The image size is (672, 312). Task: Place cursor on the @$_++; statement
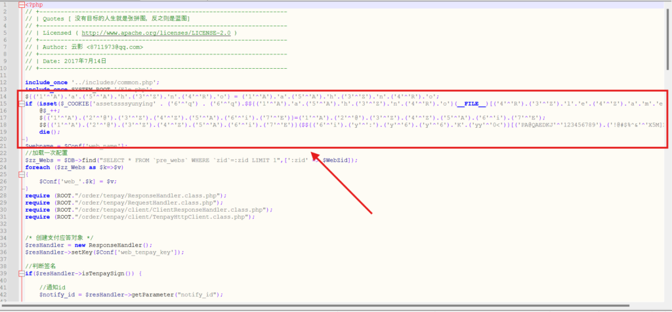pos(49,109)
